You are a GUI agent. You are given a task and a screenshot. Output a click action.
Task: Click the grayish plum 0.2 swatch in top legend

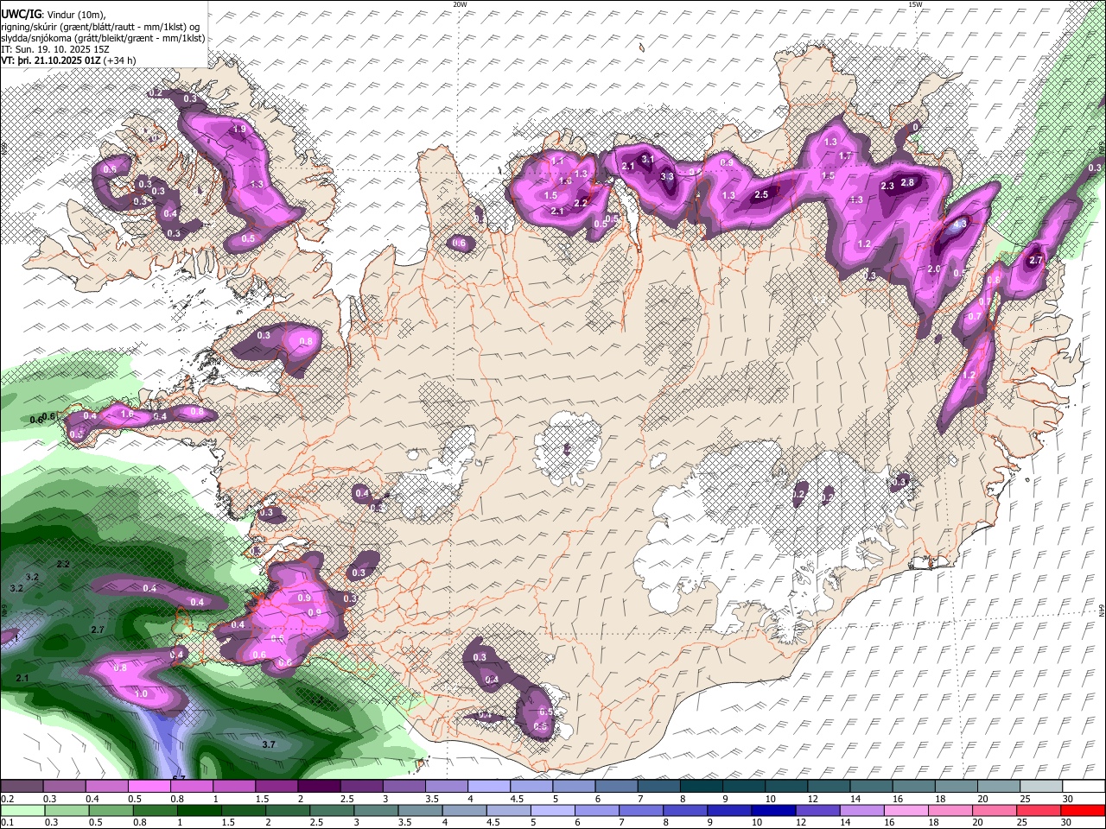[x=22, y=787]
